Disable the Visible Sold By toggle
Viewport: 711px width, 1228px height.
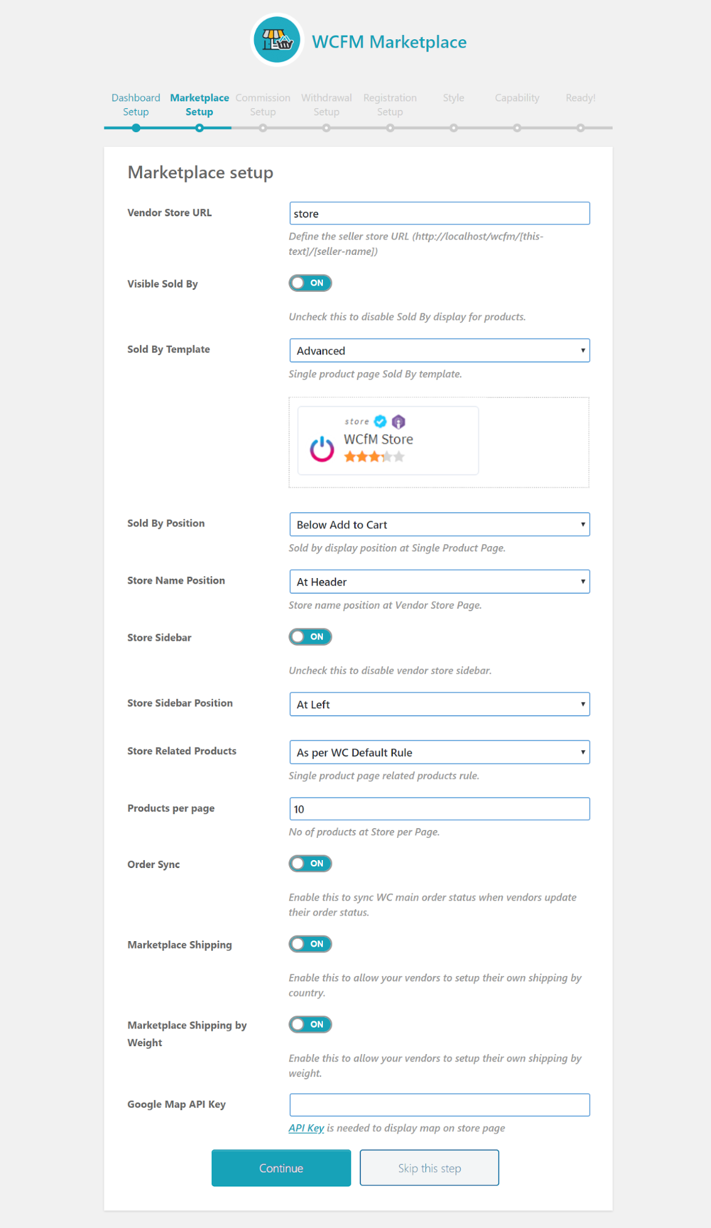pyautogui.click(x=310, y=283)
